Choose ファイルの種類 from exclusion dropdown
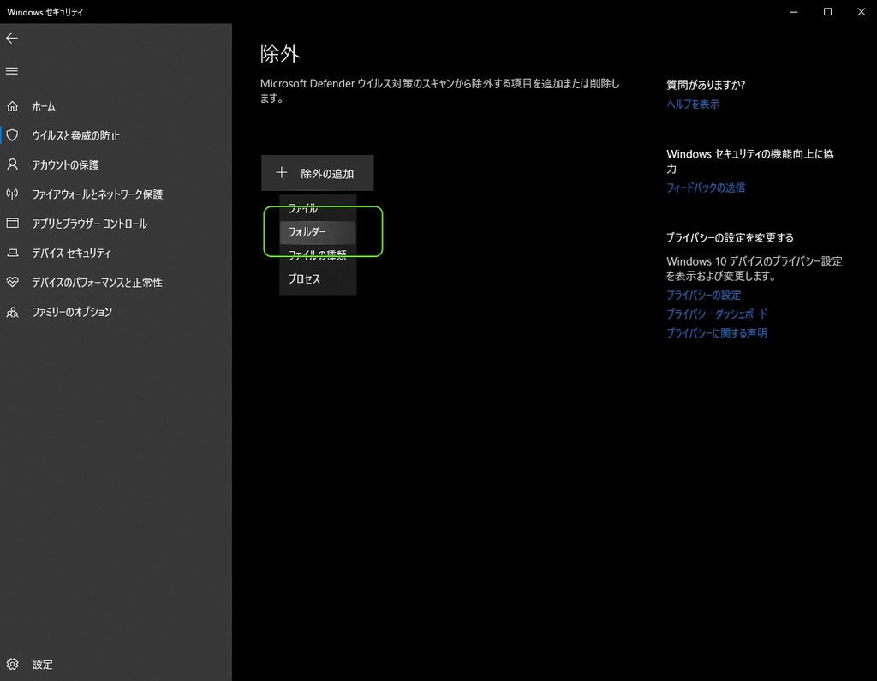The width and height of the screenshot is (877, 681). coord(318,255)
